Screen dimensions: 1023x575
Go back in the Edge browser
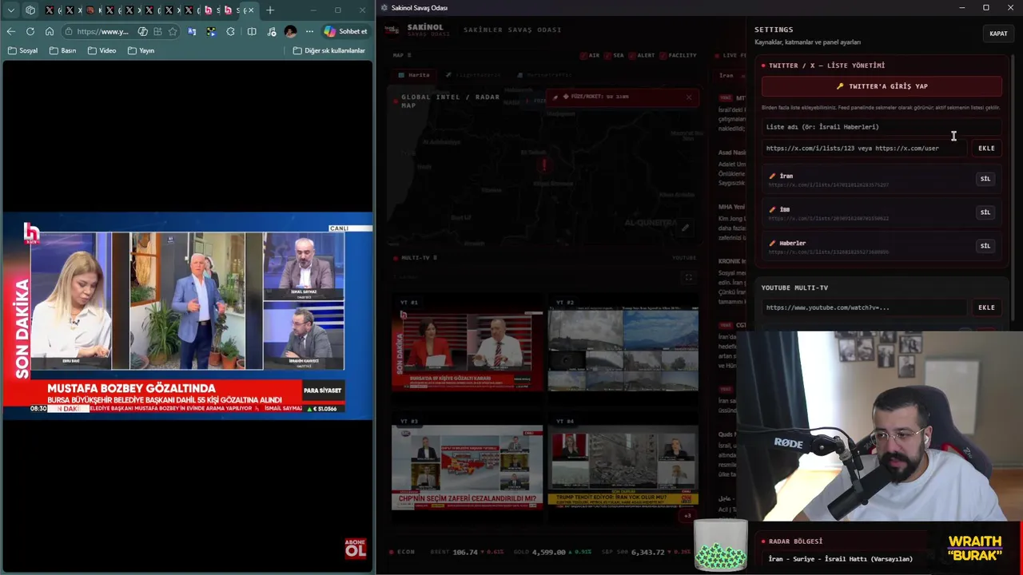[x=10, y=31]
